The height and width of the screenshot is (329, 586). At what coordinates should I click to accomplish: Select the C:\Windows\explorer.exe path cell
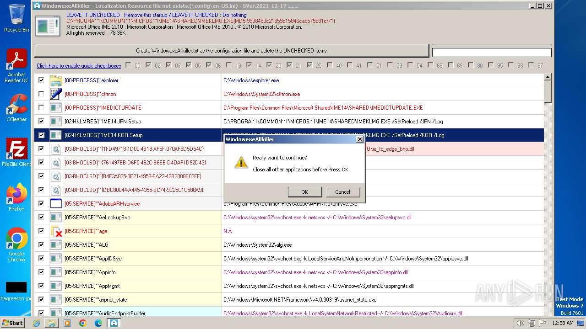pyautogui.click(x=383, y=80)
